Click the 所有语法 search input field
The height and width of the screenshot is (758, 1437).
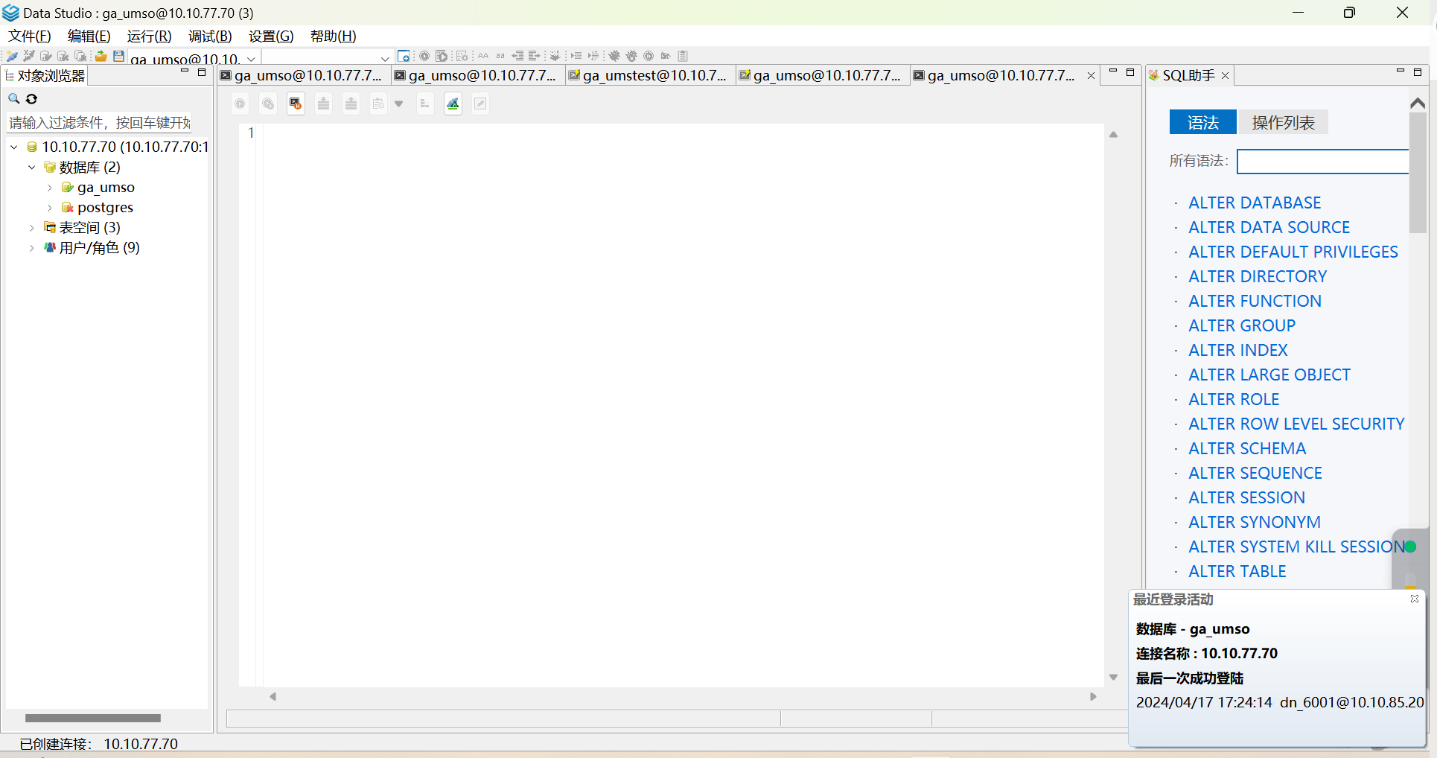pyautogui.click(x=1322, y=162)
